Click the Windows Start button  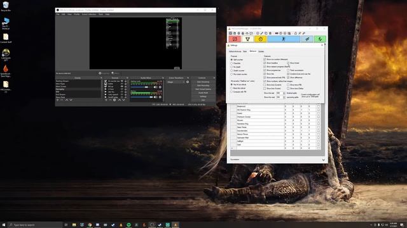4,225
